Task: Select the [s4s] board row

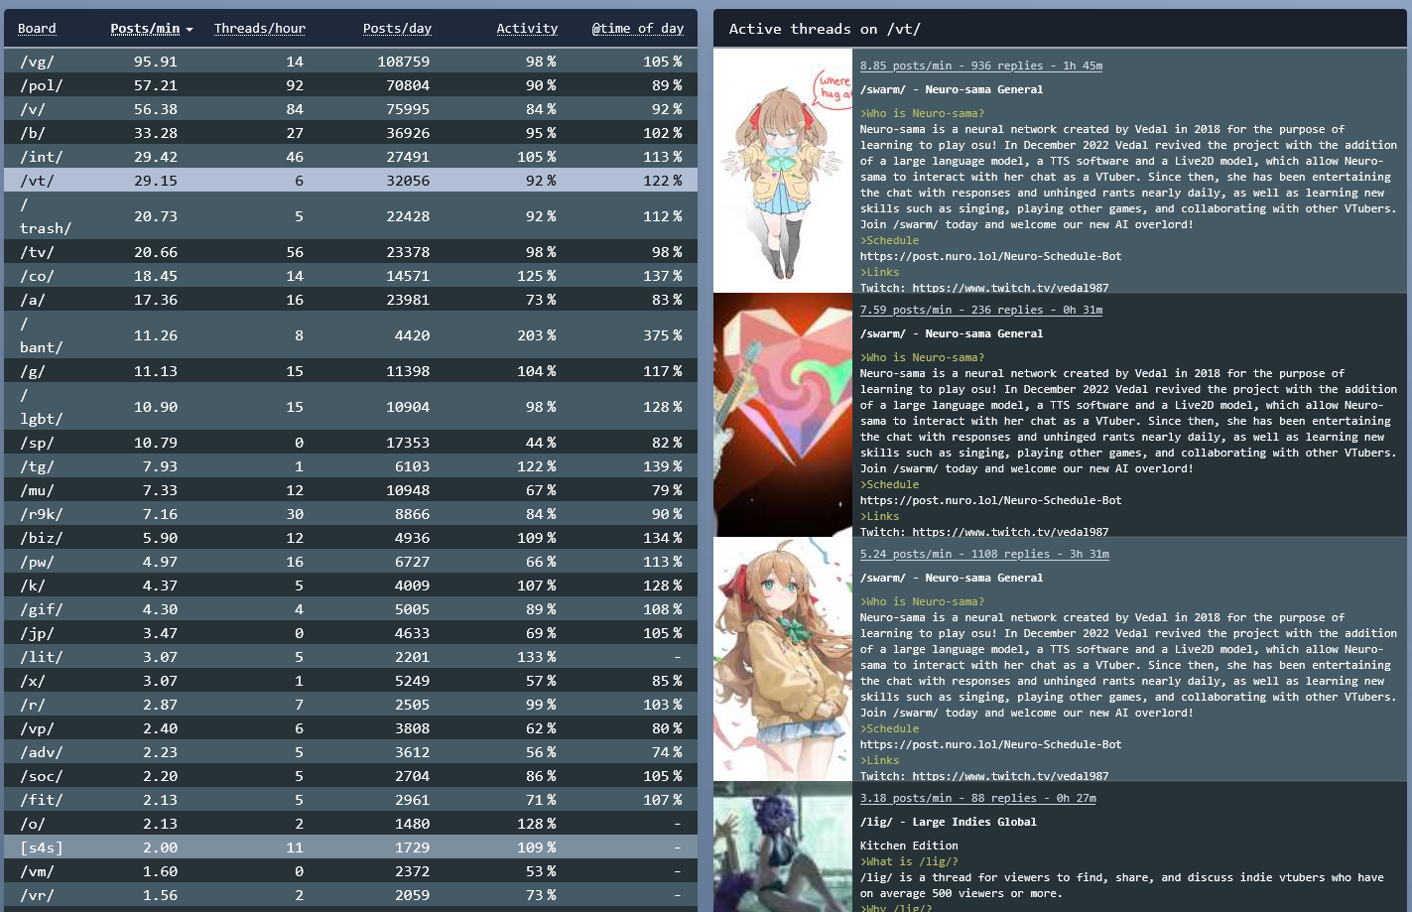Action: pos(351,847)
